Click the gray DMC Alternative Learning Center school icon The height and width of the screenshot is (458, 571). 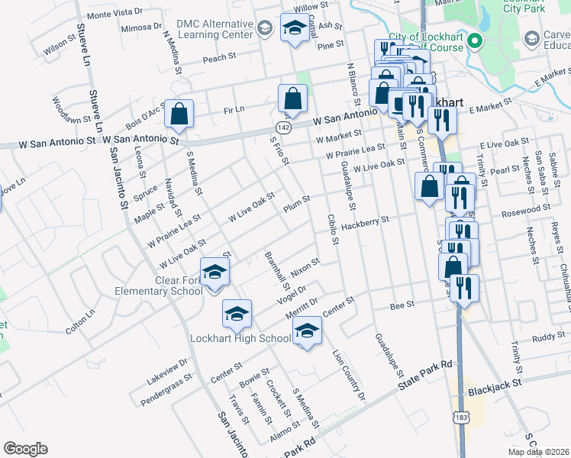pos(265,29)
